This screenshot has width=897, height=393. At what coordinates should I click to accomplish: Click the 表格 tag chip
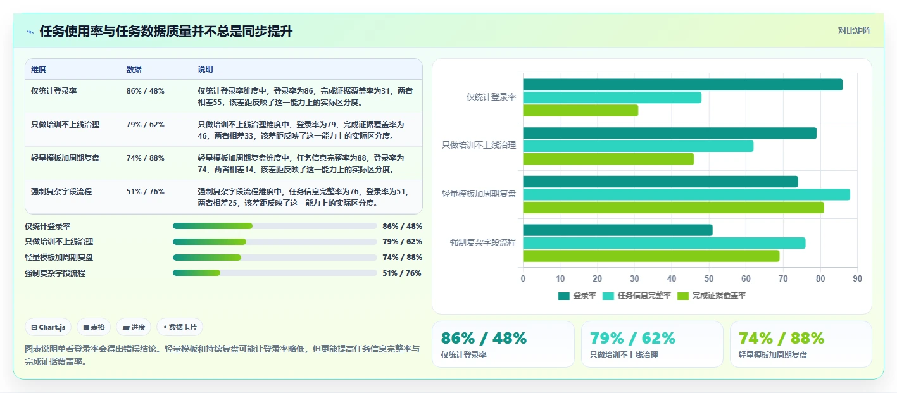coord(94,327)
